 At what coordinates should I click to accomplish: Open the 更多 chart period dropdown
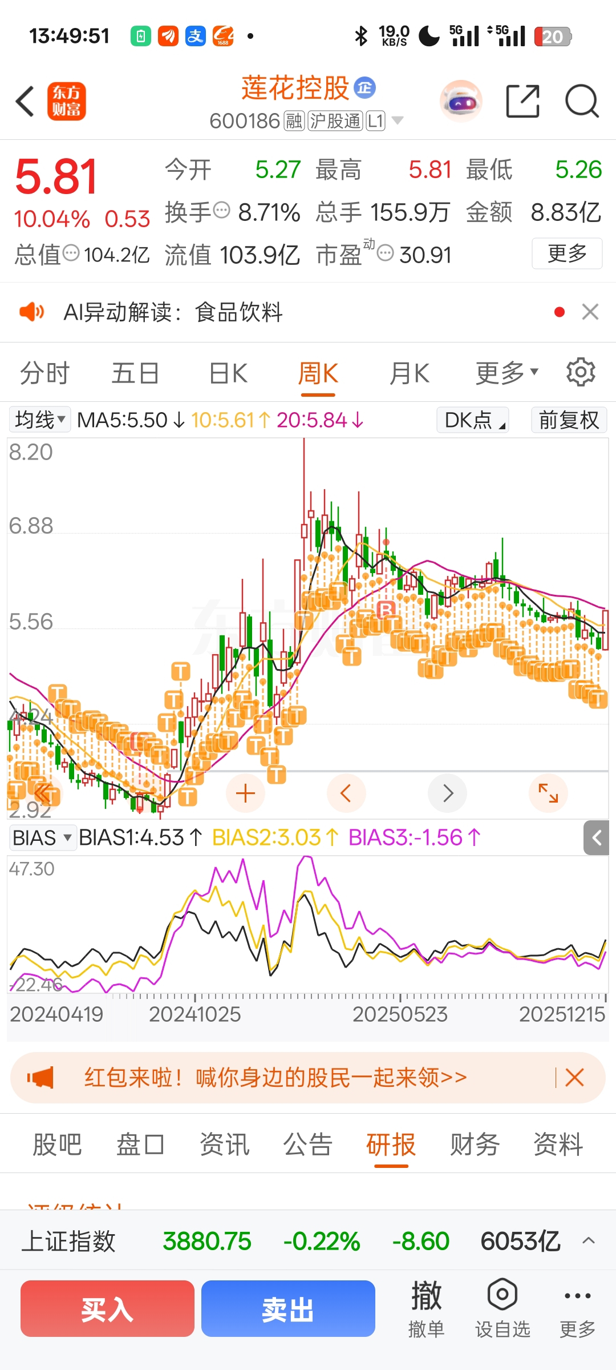507,373
